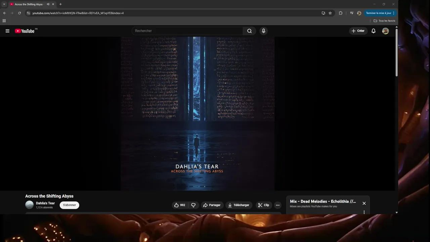Go back with the browser back arrow
Screen dimensions: 430x242
[4, 13]
